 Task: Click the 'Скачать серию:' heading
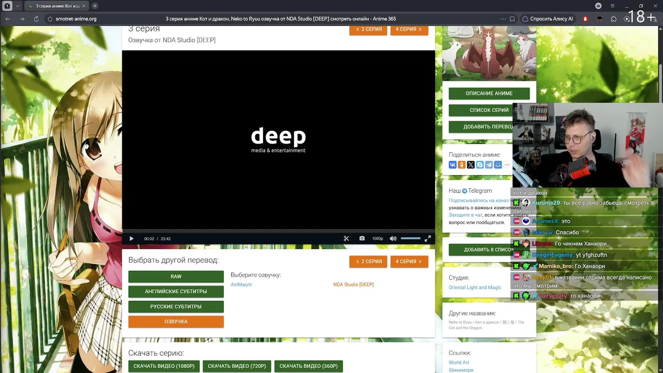(x=156, y=353)
